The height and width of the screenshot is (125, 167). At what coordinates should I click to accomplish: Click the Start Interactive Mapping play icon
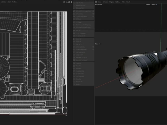pos(74,25)
